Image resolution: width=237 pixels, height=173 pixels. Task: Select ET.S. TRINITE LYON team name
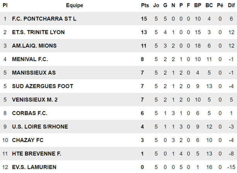pos(38,32)
